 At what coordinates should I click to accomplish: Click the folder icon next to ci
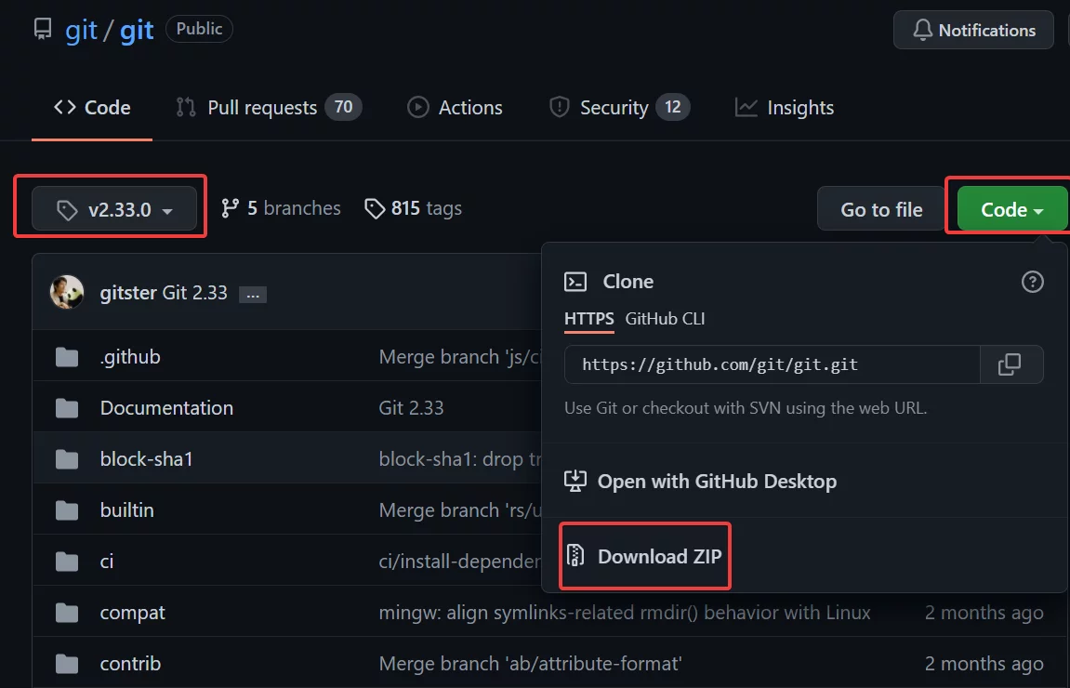67,562
